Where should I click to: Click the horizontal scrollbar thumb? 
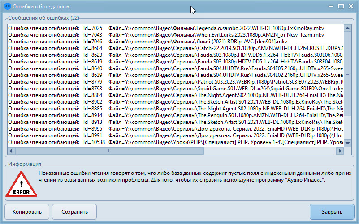(x=109, y=151)
